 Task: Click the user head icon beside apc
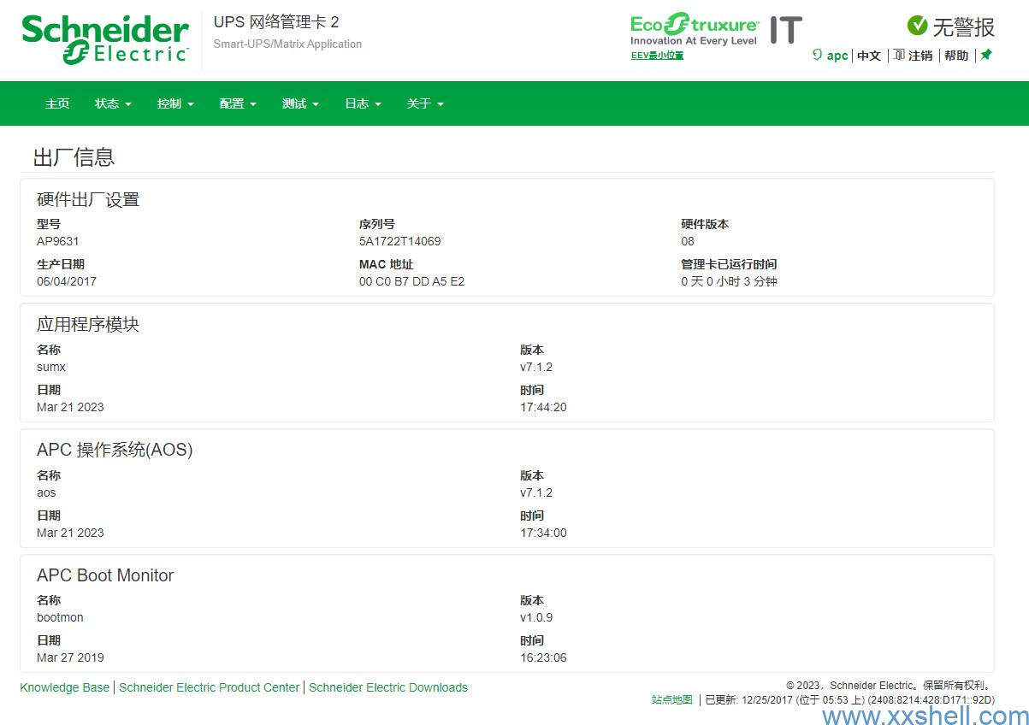(817, 55)
